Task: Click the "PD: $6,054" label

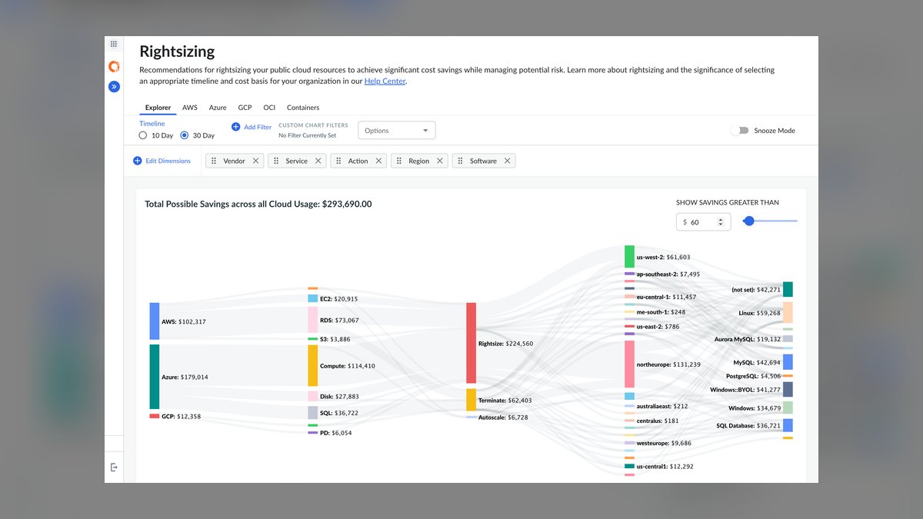Action: pyautogui.click(x=336, y=433)
